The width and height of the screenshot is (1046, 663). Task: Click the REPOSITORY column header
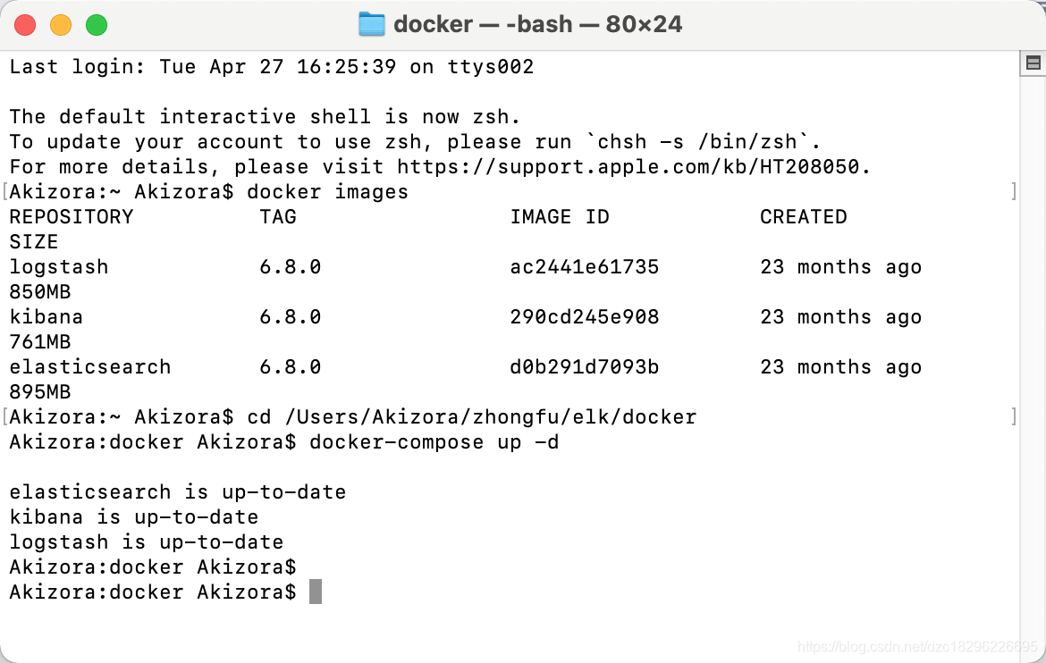click(x=72, y=217)
